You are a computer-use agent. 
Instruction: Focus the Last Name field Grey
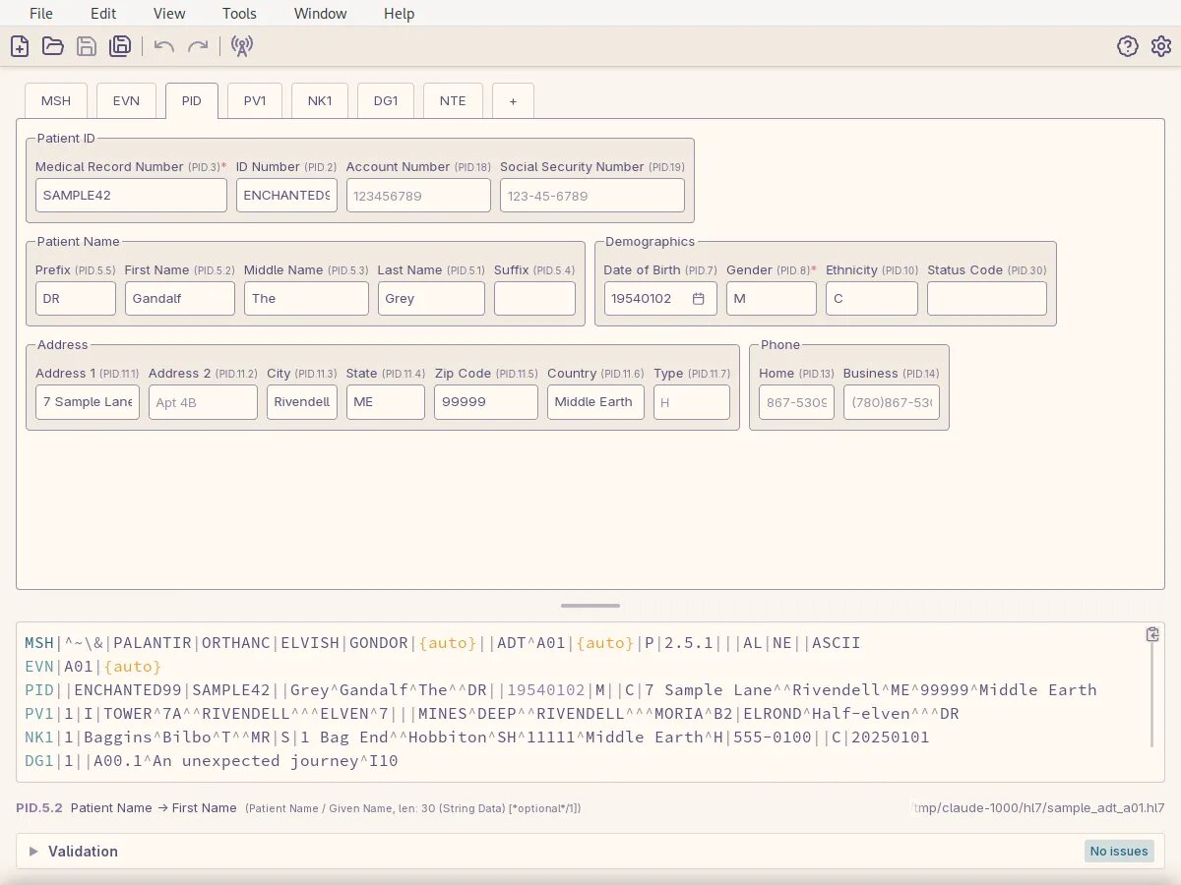tap(431, 299)
